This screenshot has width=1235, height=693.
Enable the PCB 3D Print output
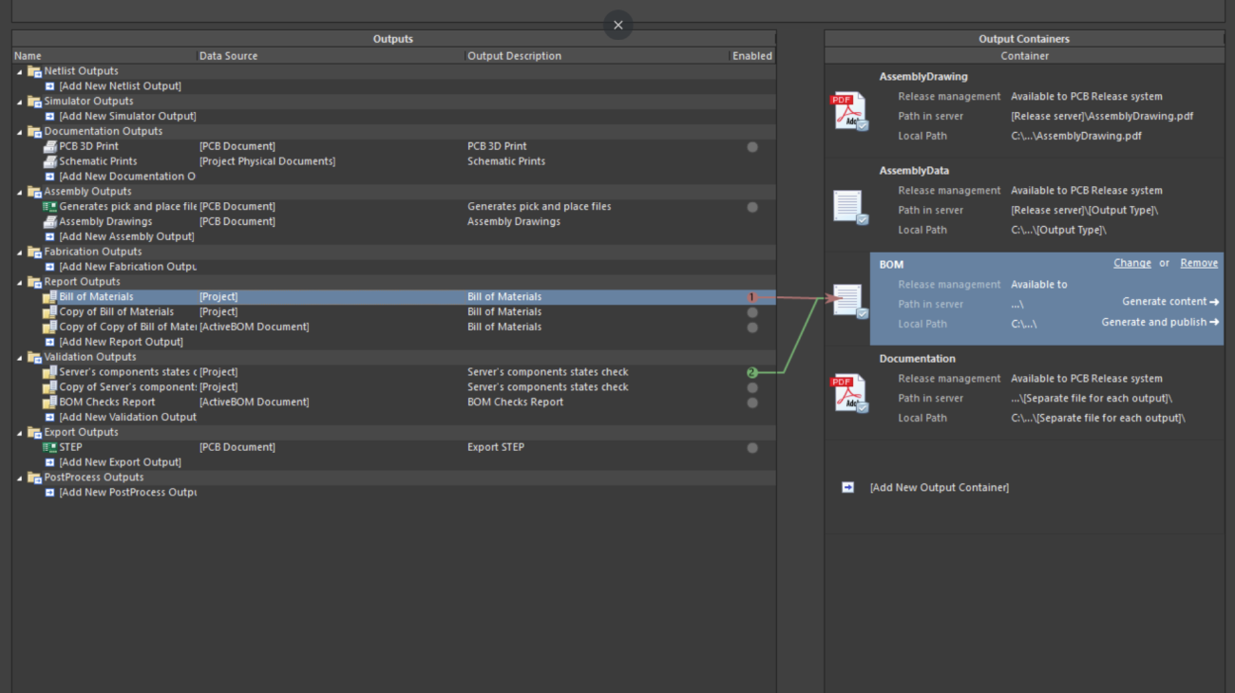pyautogui.click(x=752, y=147)
